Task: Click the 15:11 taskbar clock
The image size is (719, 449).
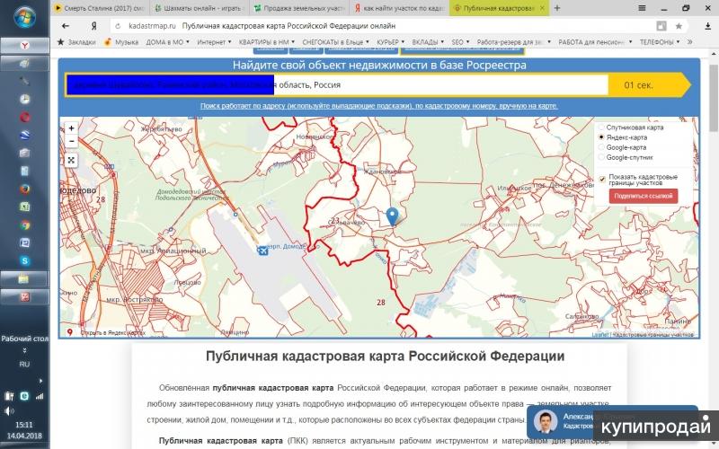Action: tap(24, 425)
